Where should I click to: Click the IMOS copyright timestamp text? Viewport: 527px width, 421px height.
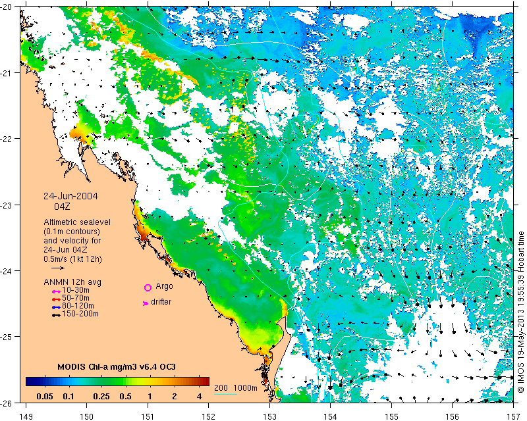[521, 310]
